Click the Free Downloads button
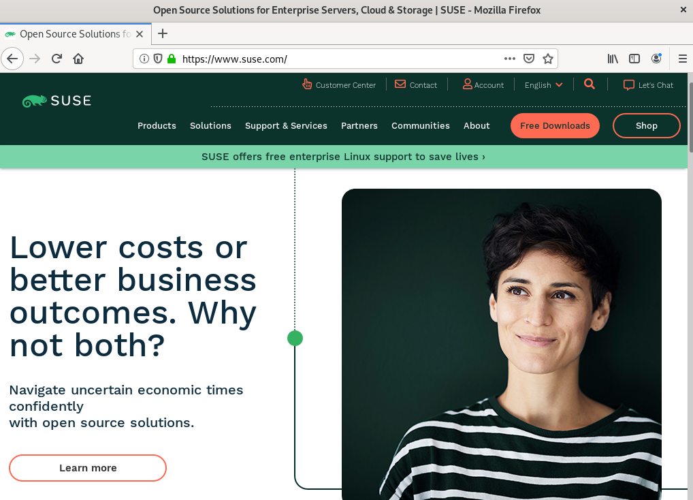The height and width of the screenshot is (500, 693). click(555, 125)
